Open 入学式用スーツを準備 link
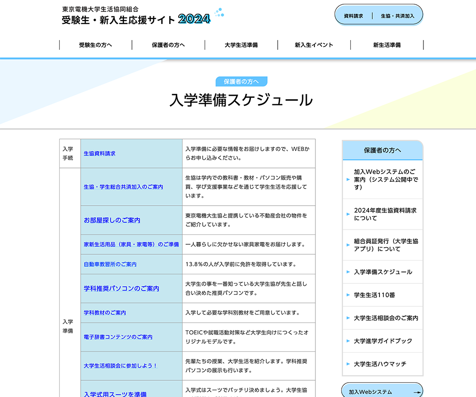 [x=115, y=394]
